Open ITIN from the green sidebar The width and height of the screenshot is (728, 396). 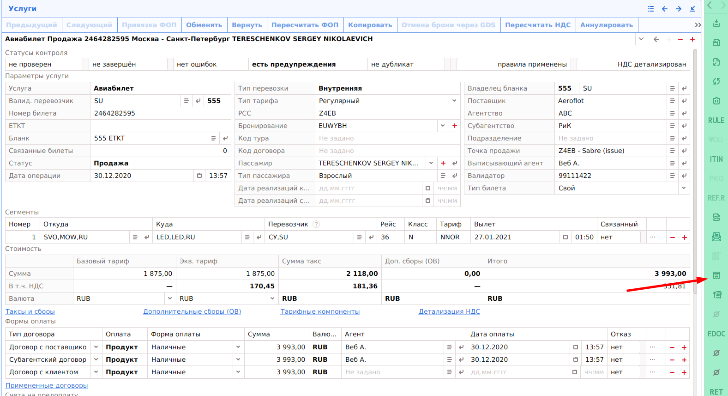point(716,159)
